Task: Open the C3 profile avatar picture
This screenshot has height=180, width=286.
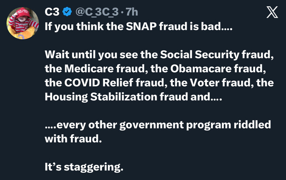Action: [22, 23]
